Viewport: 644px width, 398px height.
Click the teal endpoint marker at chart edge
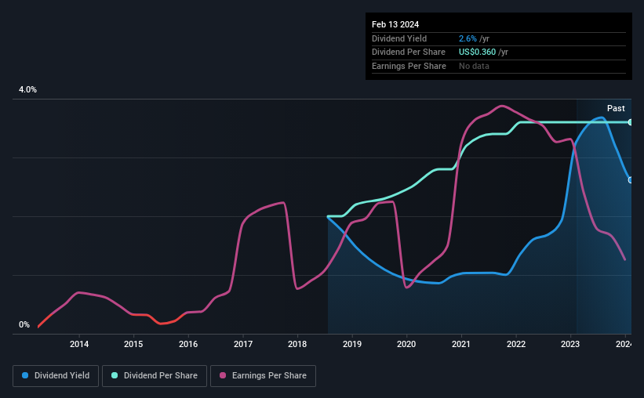pyautogui.click(x=630, y=122)
